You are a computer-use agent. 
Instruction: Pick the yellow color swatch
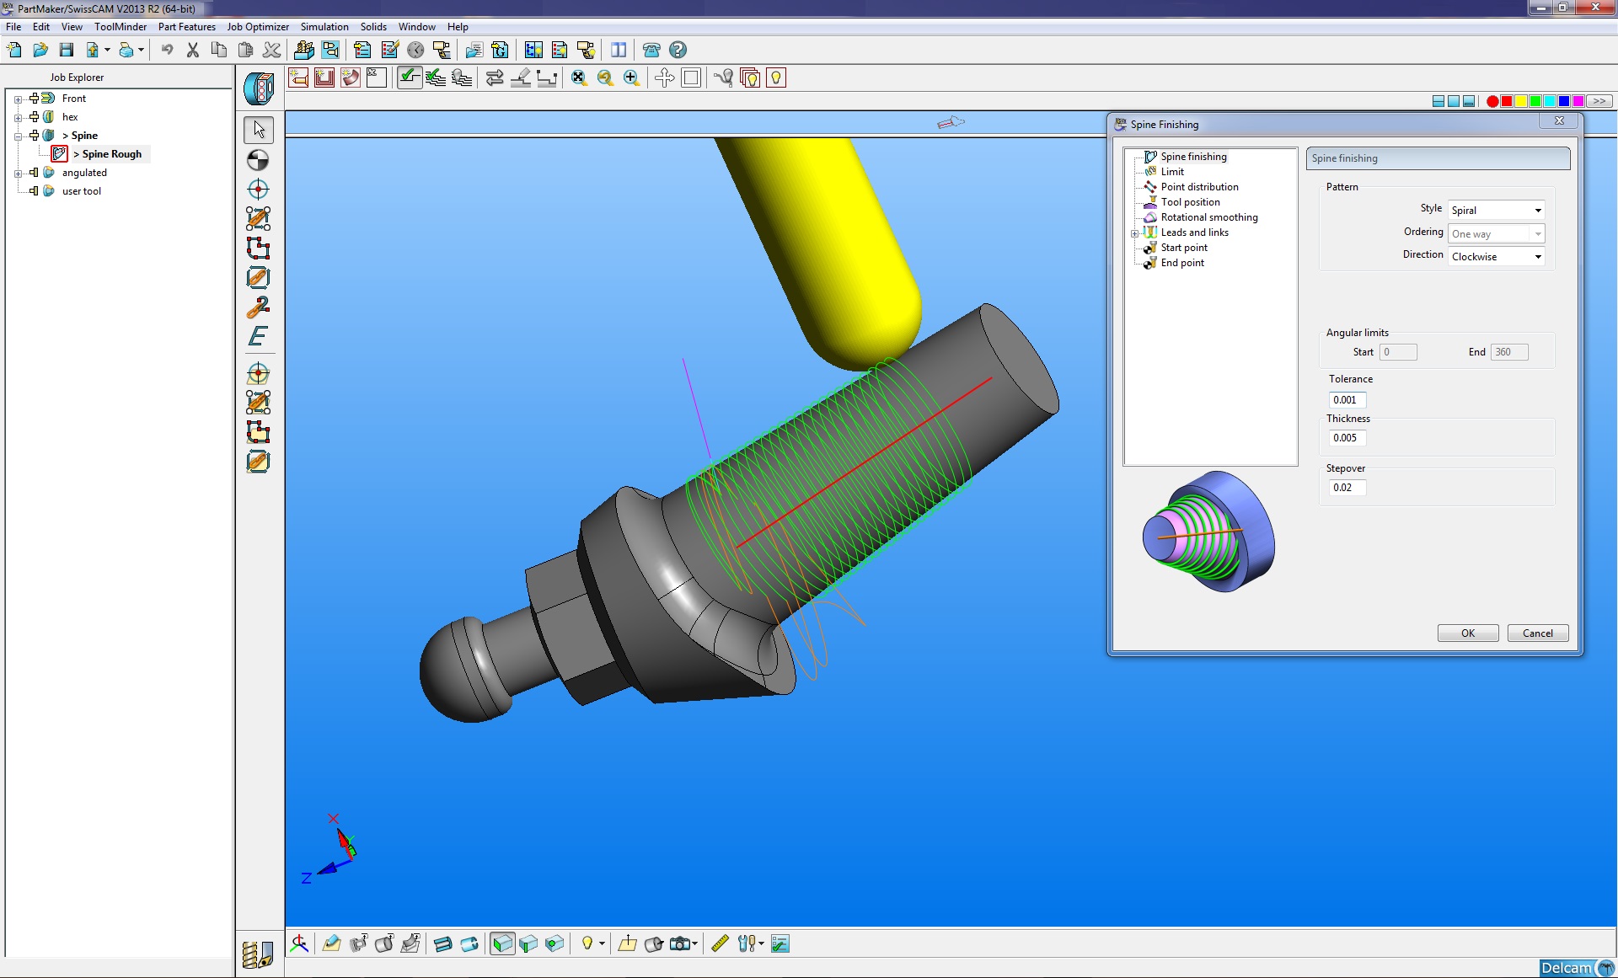pyautogui.click(x=1521, y=101)
